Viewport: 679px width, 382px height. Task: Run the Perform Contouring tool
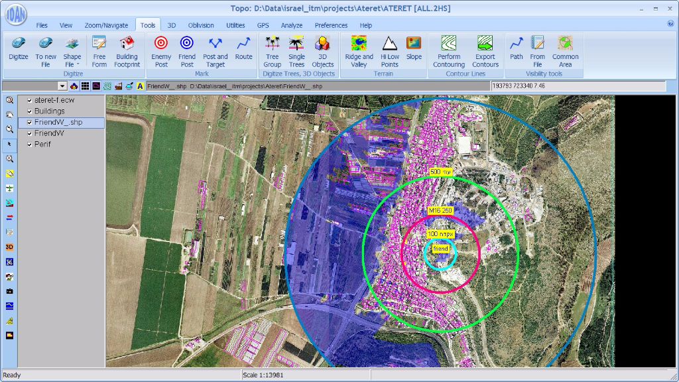449,51
